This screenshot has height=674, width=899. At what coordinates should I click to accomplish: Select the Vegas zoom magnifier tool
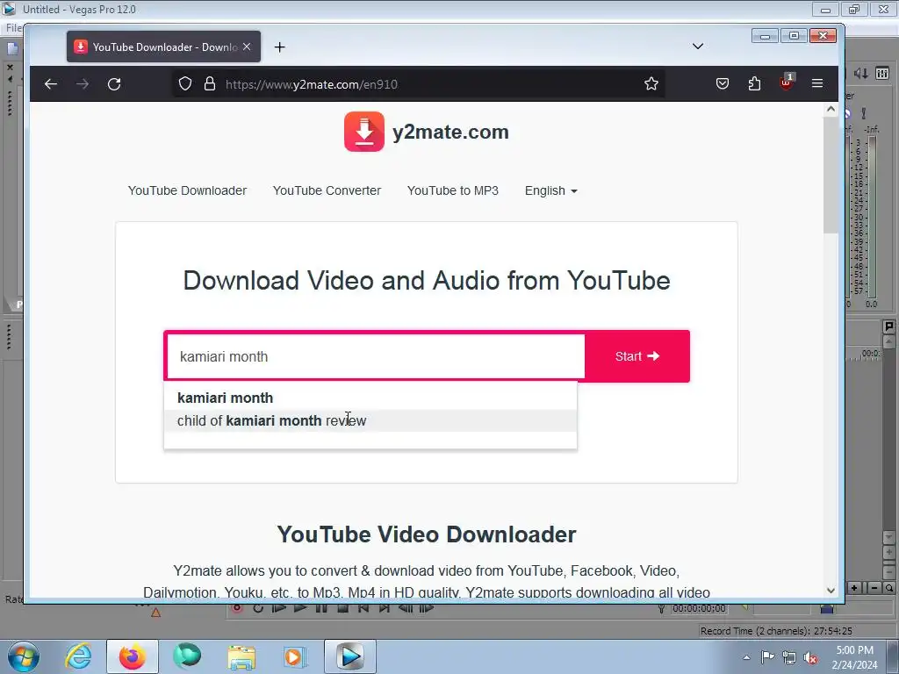pos(888,588)
